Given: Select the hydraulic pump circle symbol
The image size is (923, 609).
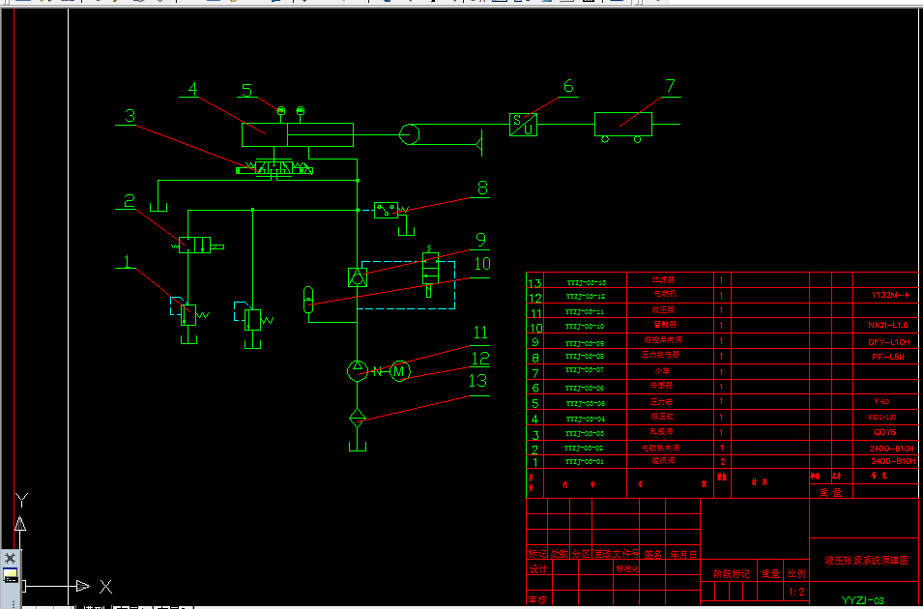Looking at the screenshot, I should [x=358, y=370].
